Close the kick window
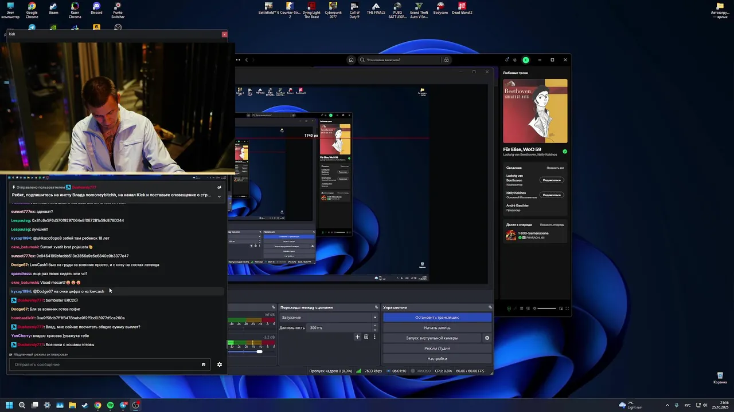 [x=224, y=34]
